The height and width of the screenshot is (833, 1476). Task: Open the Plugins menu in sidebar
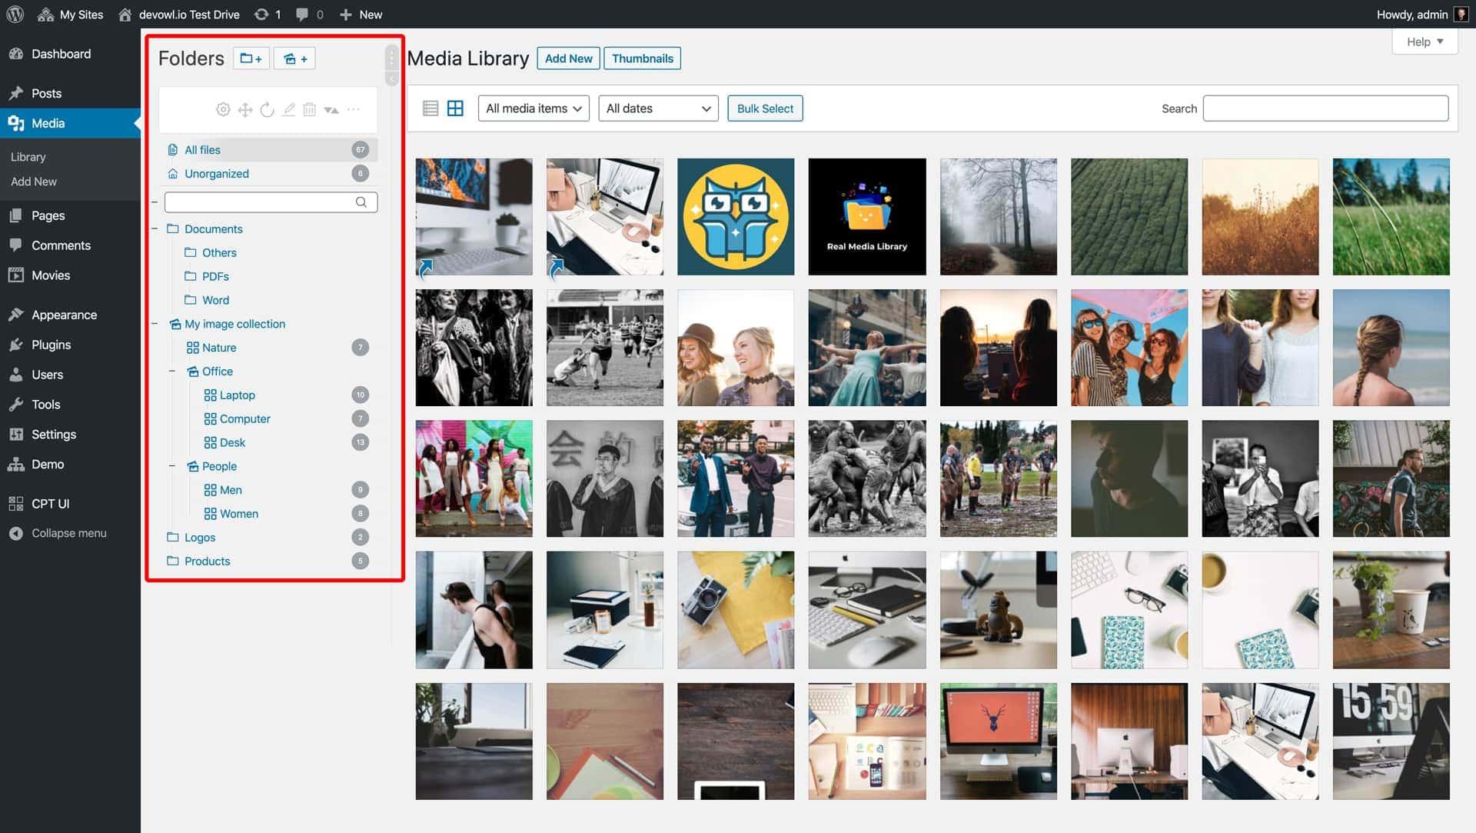tap(51, 345)
